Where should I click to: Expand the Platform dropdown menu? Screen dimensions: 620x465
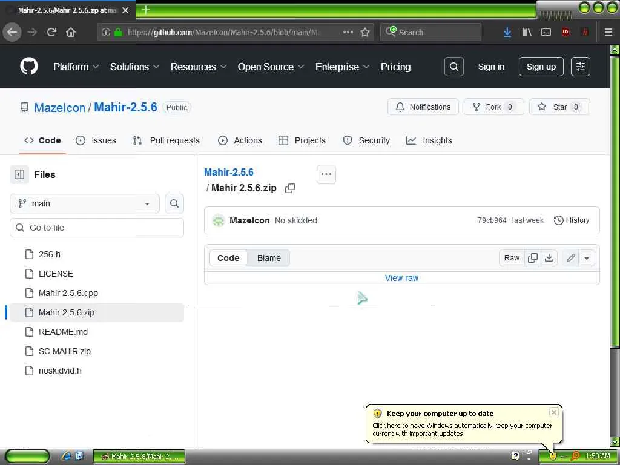(76, 67)
